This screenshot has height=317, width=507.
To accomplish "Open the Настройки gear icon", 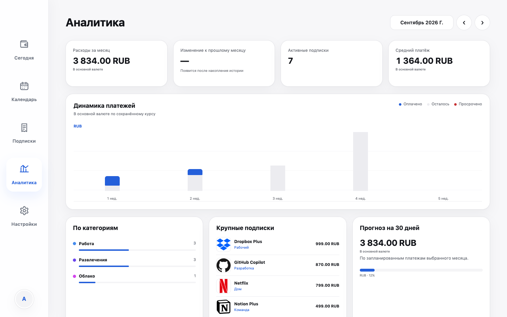I will pos(24,211).
